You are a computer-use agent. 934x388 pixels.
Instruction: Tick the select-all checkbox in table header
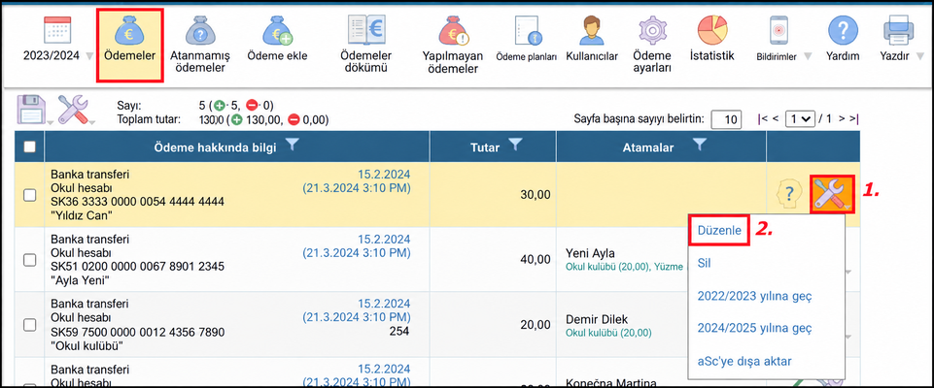29,146
